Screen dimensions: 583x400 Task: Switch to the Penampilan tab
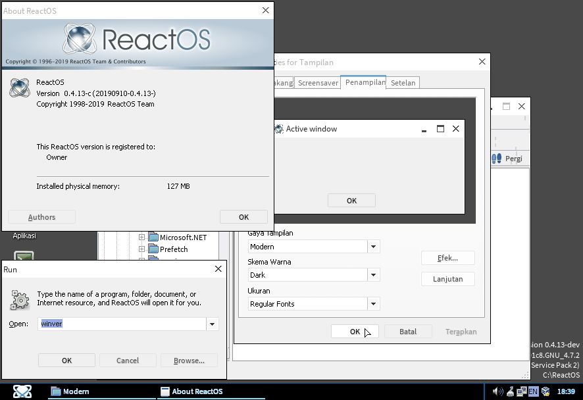tap(365, 82)
